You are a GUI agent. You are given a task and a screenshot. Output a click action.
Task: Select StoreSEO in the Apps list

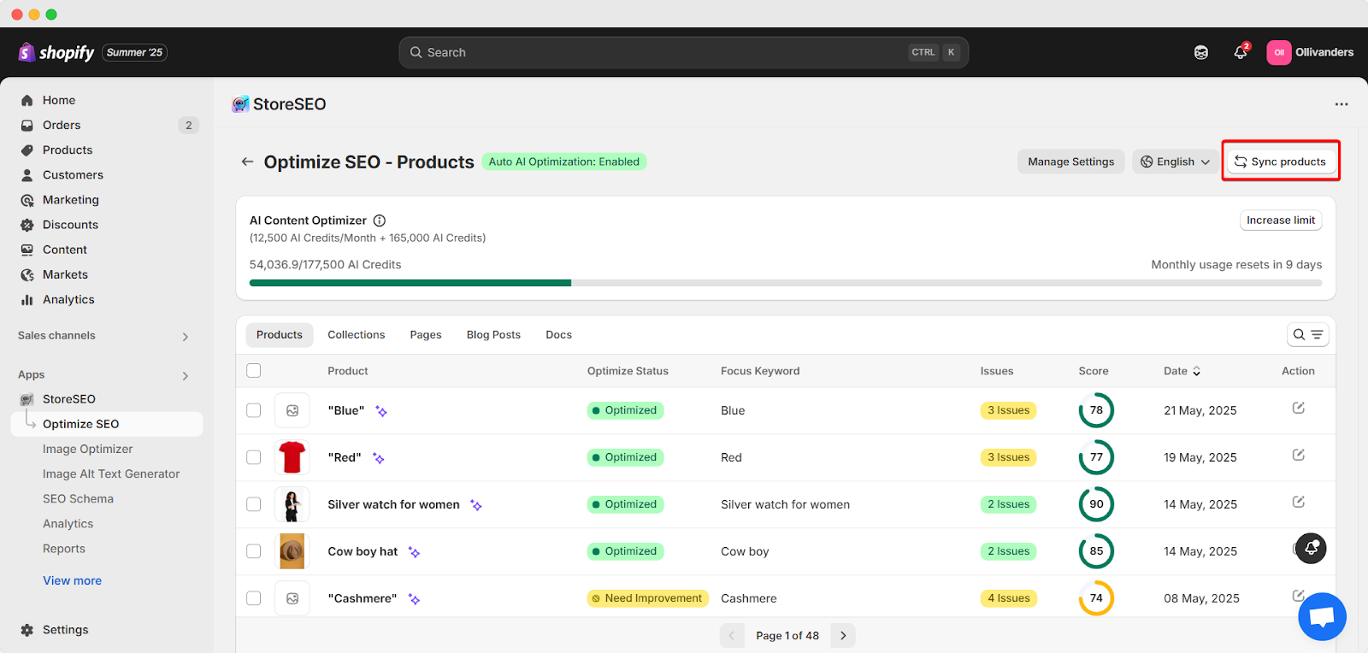tap(69, 399)
